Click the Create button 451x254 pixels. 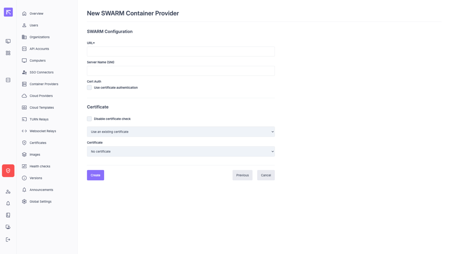click(x=96, y=175)
